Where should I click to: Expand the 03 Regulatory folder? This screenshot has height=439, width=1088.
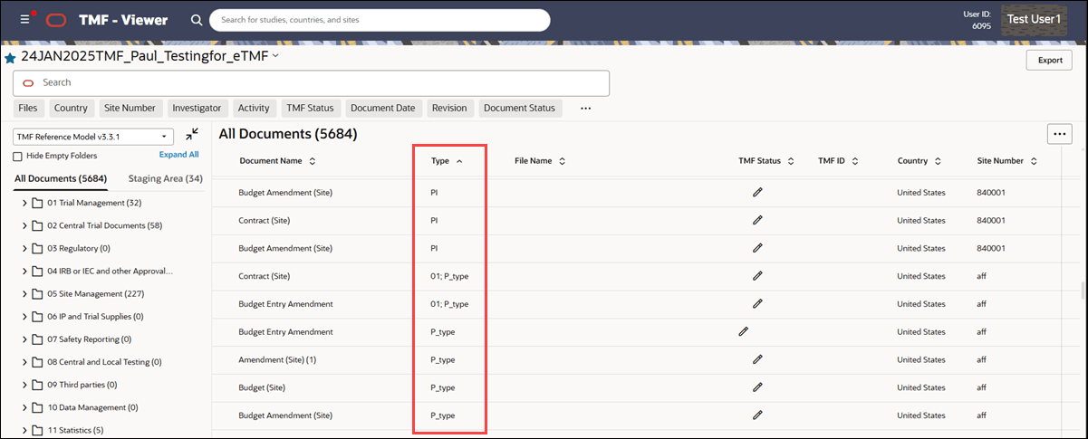pyautogui.click(x=24, y=248)
